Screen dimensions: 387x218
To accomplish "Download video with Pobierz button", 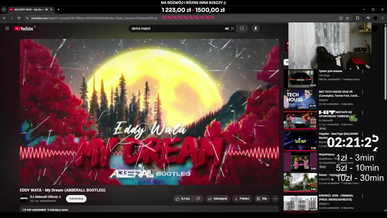I will pyautogui.click(x=242, y=199).
